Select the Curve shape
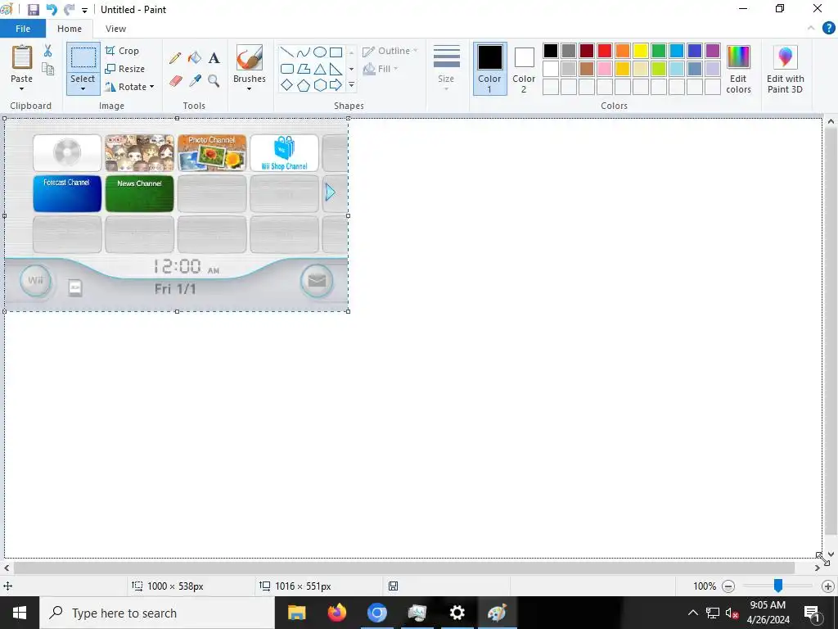 304,52
